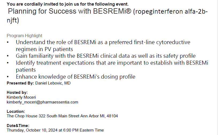Click the event title starting "Planning for Success"
218x135 pixels.
click(x=70, y=12)
